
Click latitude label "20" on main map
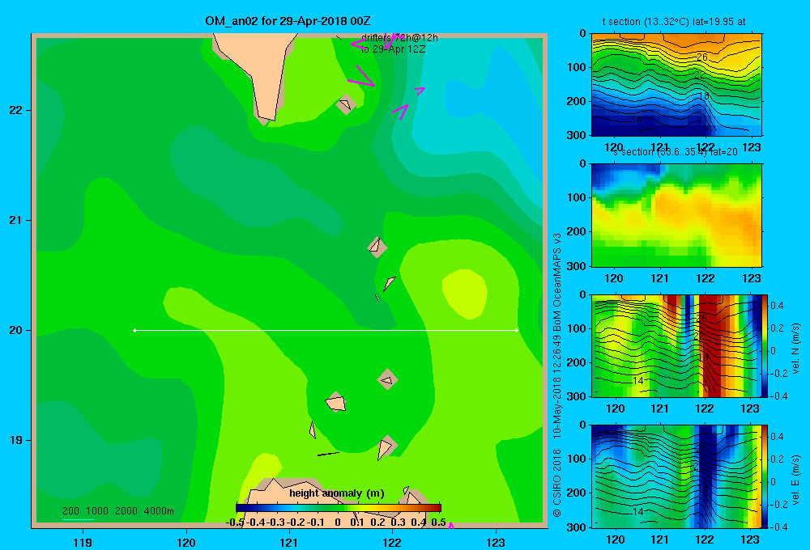click(16, 330)
